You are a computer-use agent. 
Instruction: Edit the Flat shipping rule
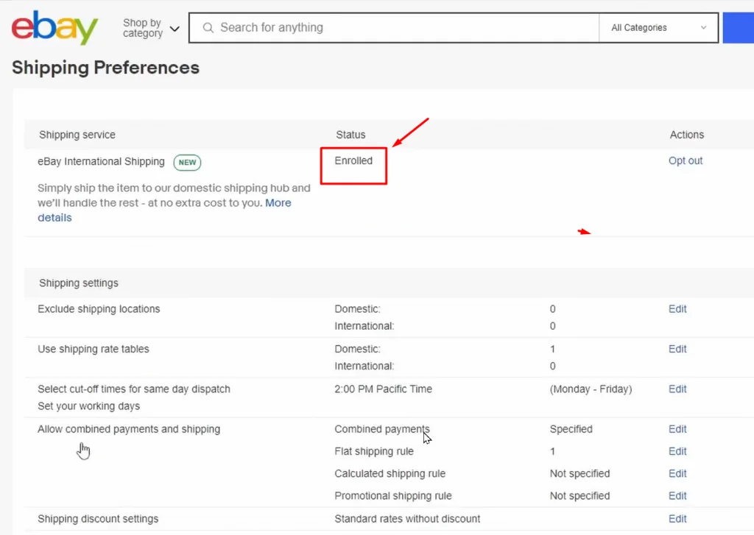(x=677, y=451)
